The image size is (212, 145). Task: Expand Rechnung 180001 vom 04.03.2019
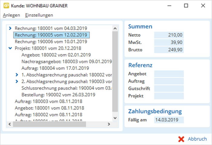tap(10, 28)
